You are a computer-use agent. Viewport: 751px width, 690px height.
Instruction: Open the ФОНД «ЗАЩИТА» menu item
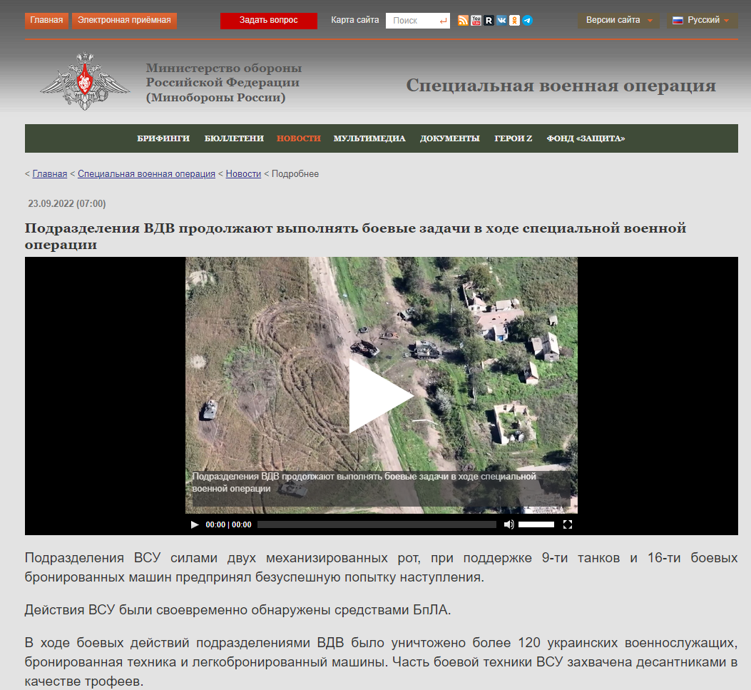click(586, 138)
